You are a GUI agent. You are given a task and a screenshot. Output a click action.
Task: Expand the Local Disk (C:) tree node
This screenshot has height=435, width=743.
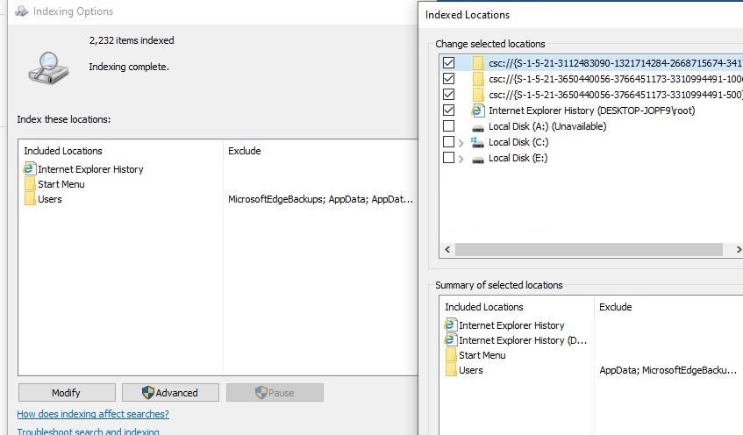[461, 142]
